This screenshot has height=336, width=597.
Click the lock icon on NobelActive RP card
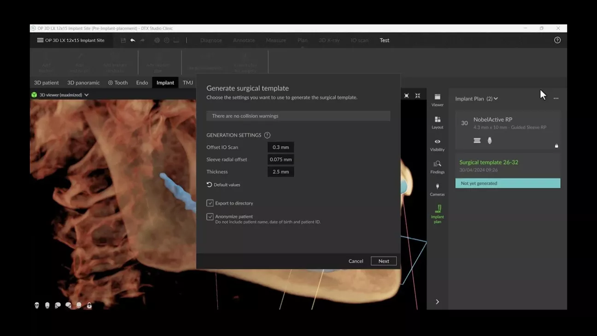(x=556, y=146)
